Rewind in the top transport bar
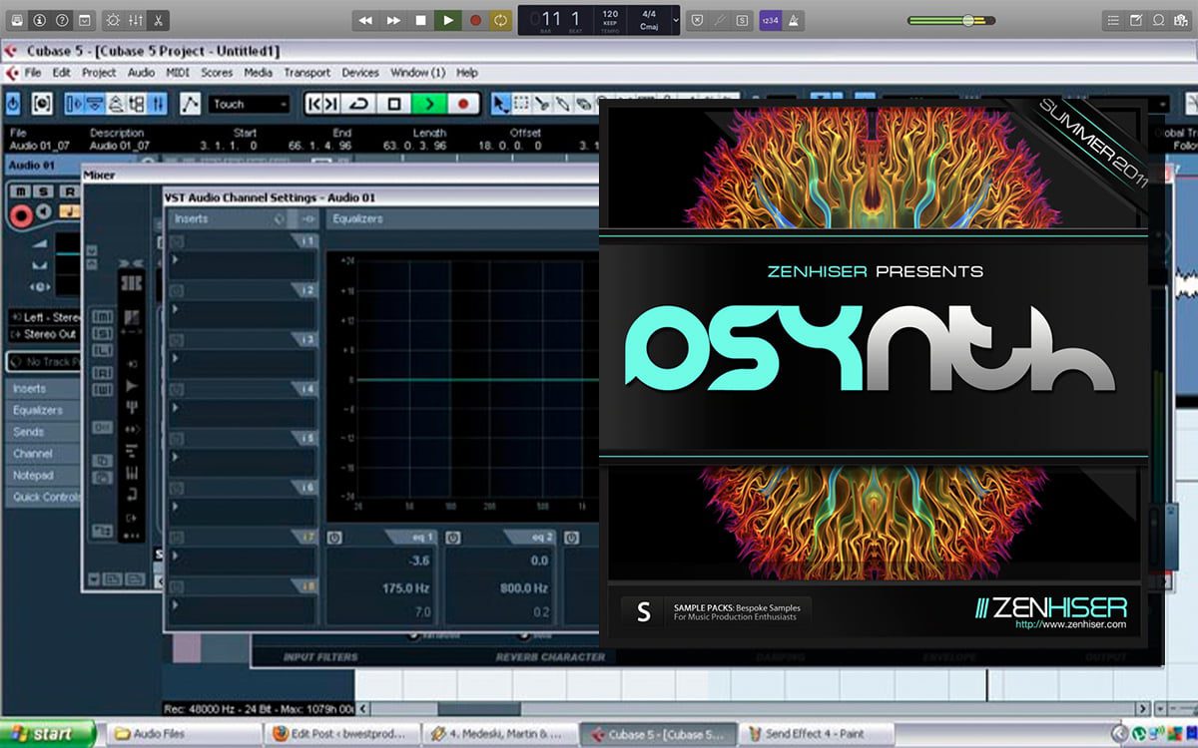 pos(366,20)
